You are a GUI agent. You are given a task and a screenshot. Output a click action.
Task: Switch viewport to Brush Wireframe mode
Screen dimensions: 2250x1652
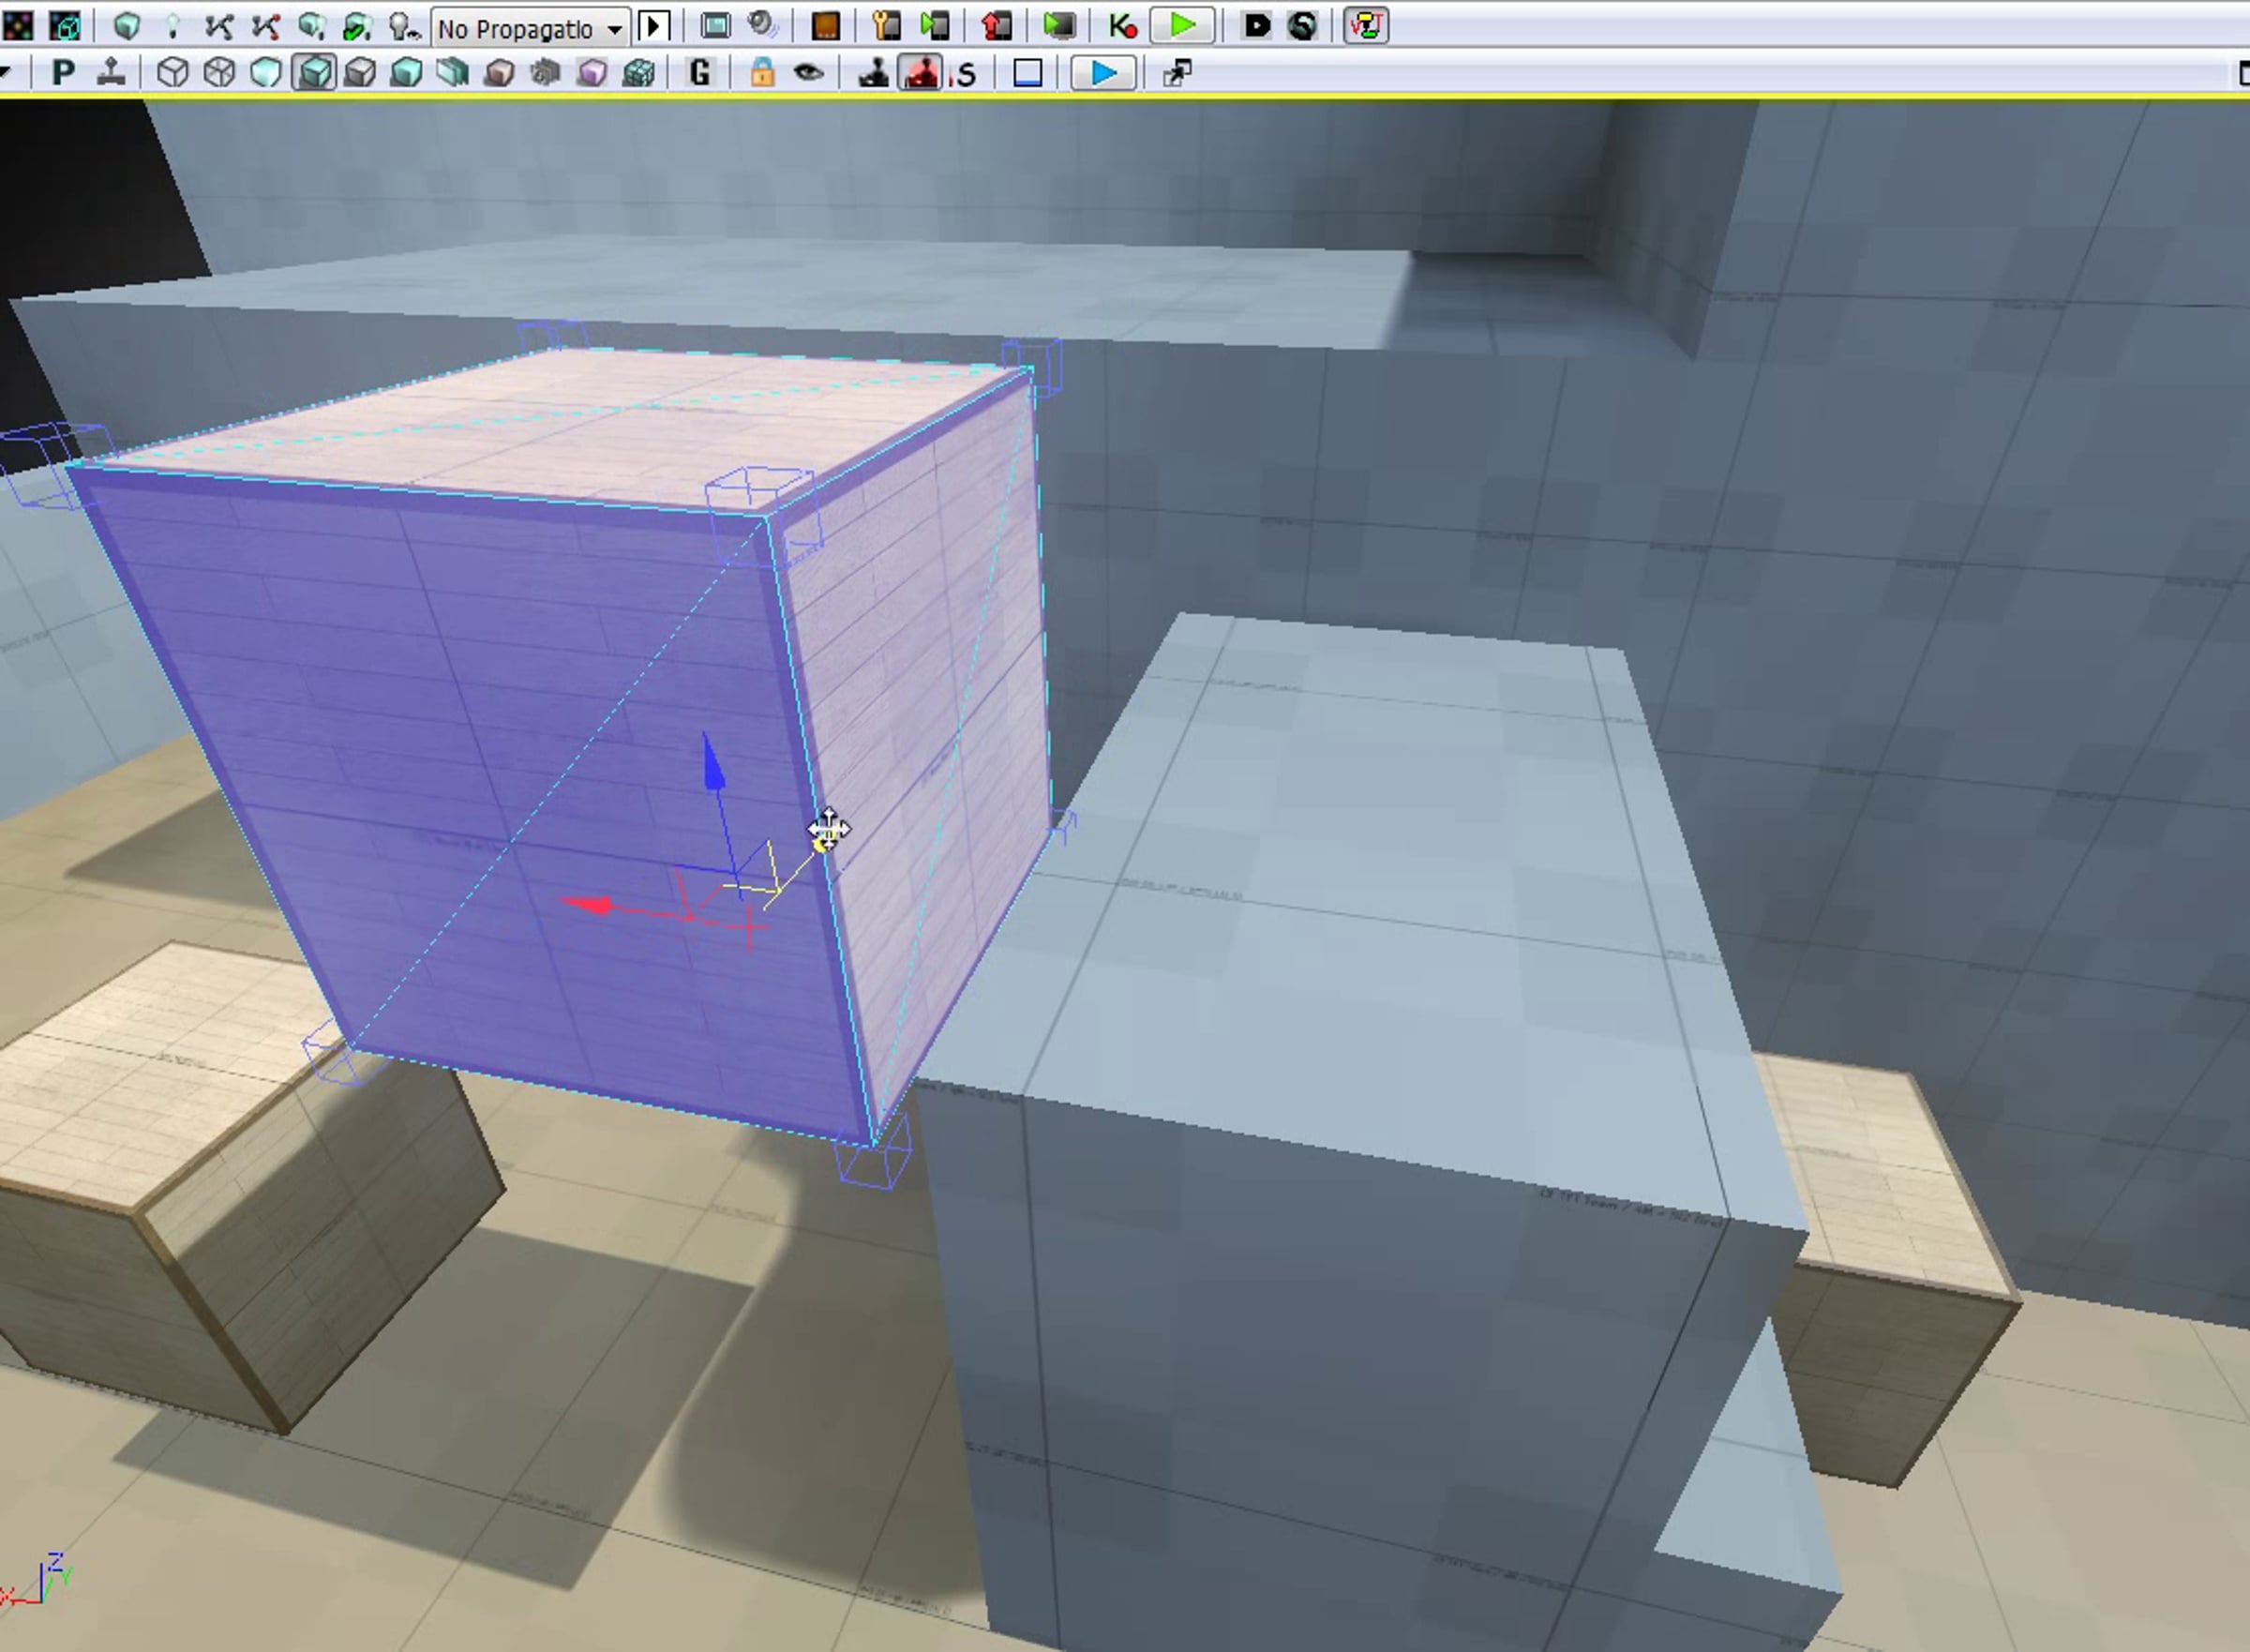173,73
